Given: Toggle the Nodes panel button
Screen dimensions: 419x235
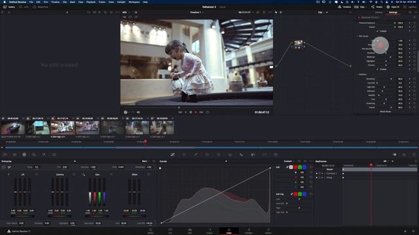Looking at the screenshot, I should (376, 7).
